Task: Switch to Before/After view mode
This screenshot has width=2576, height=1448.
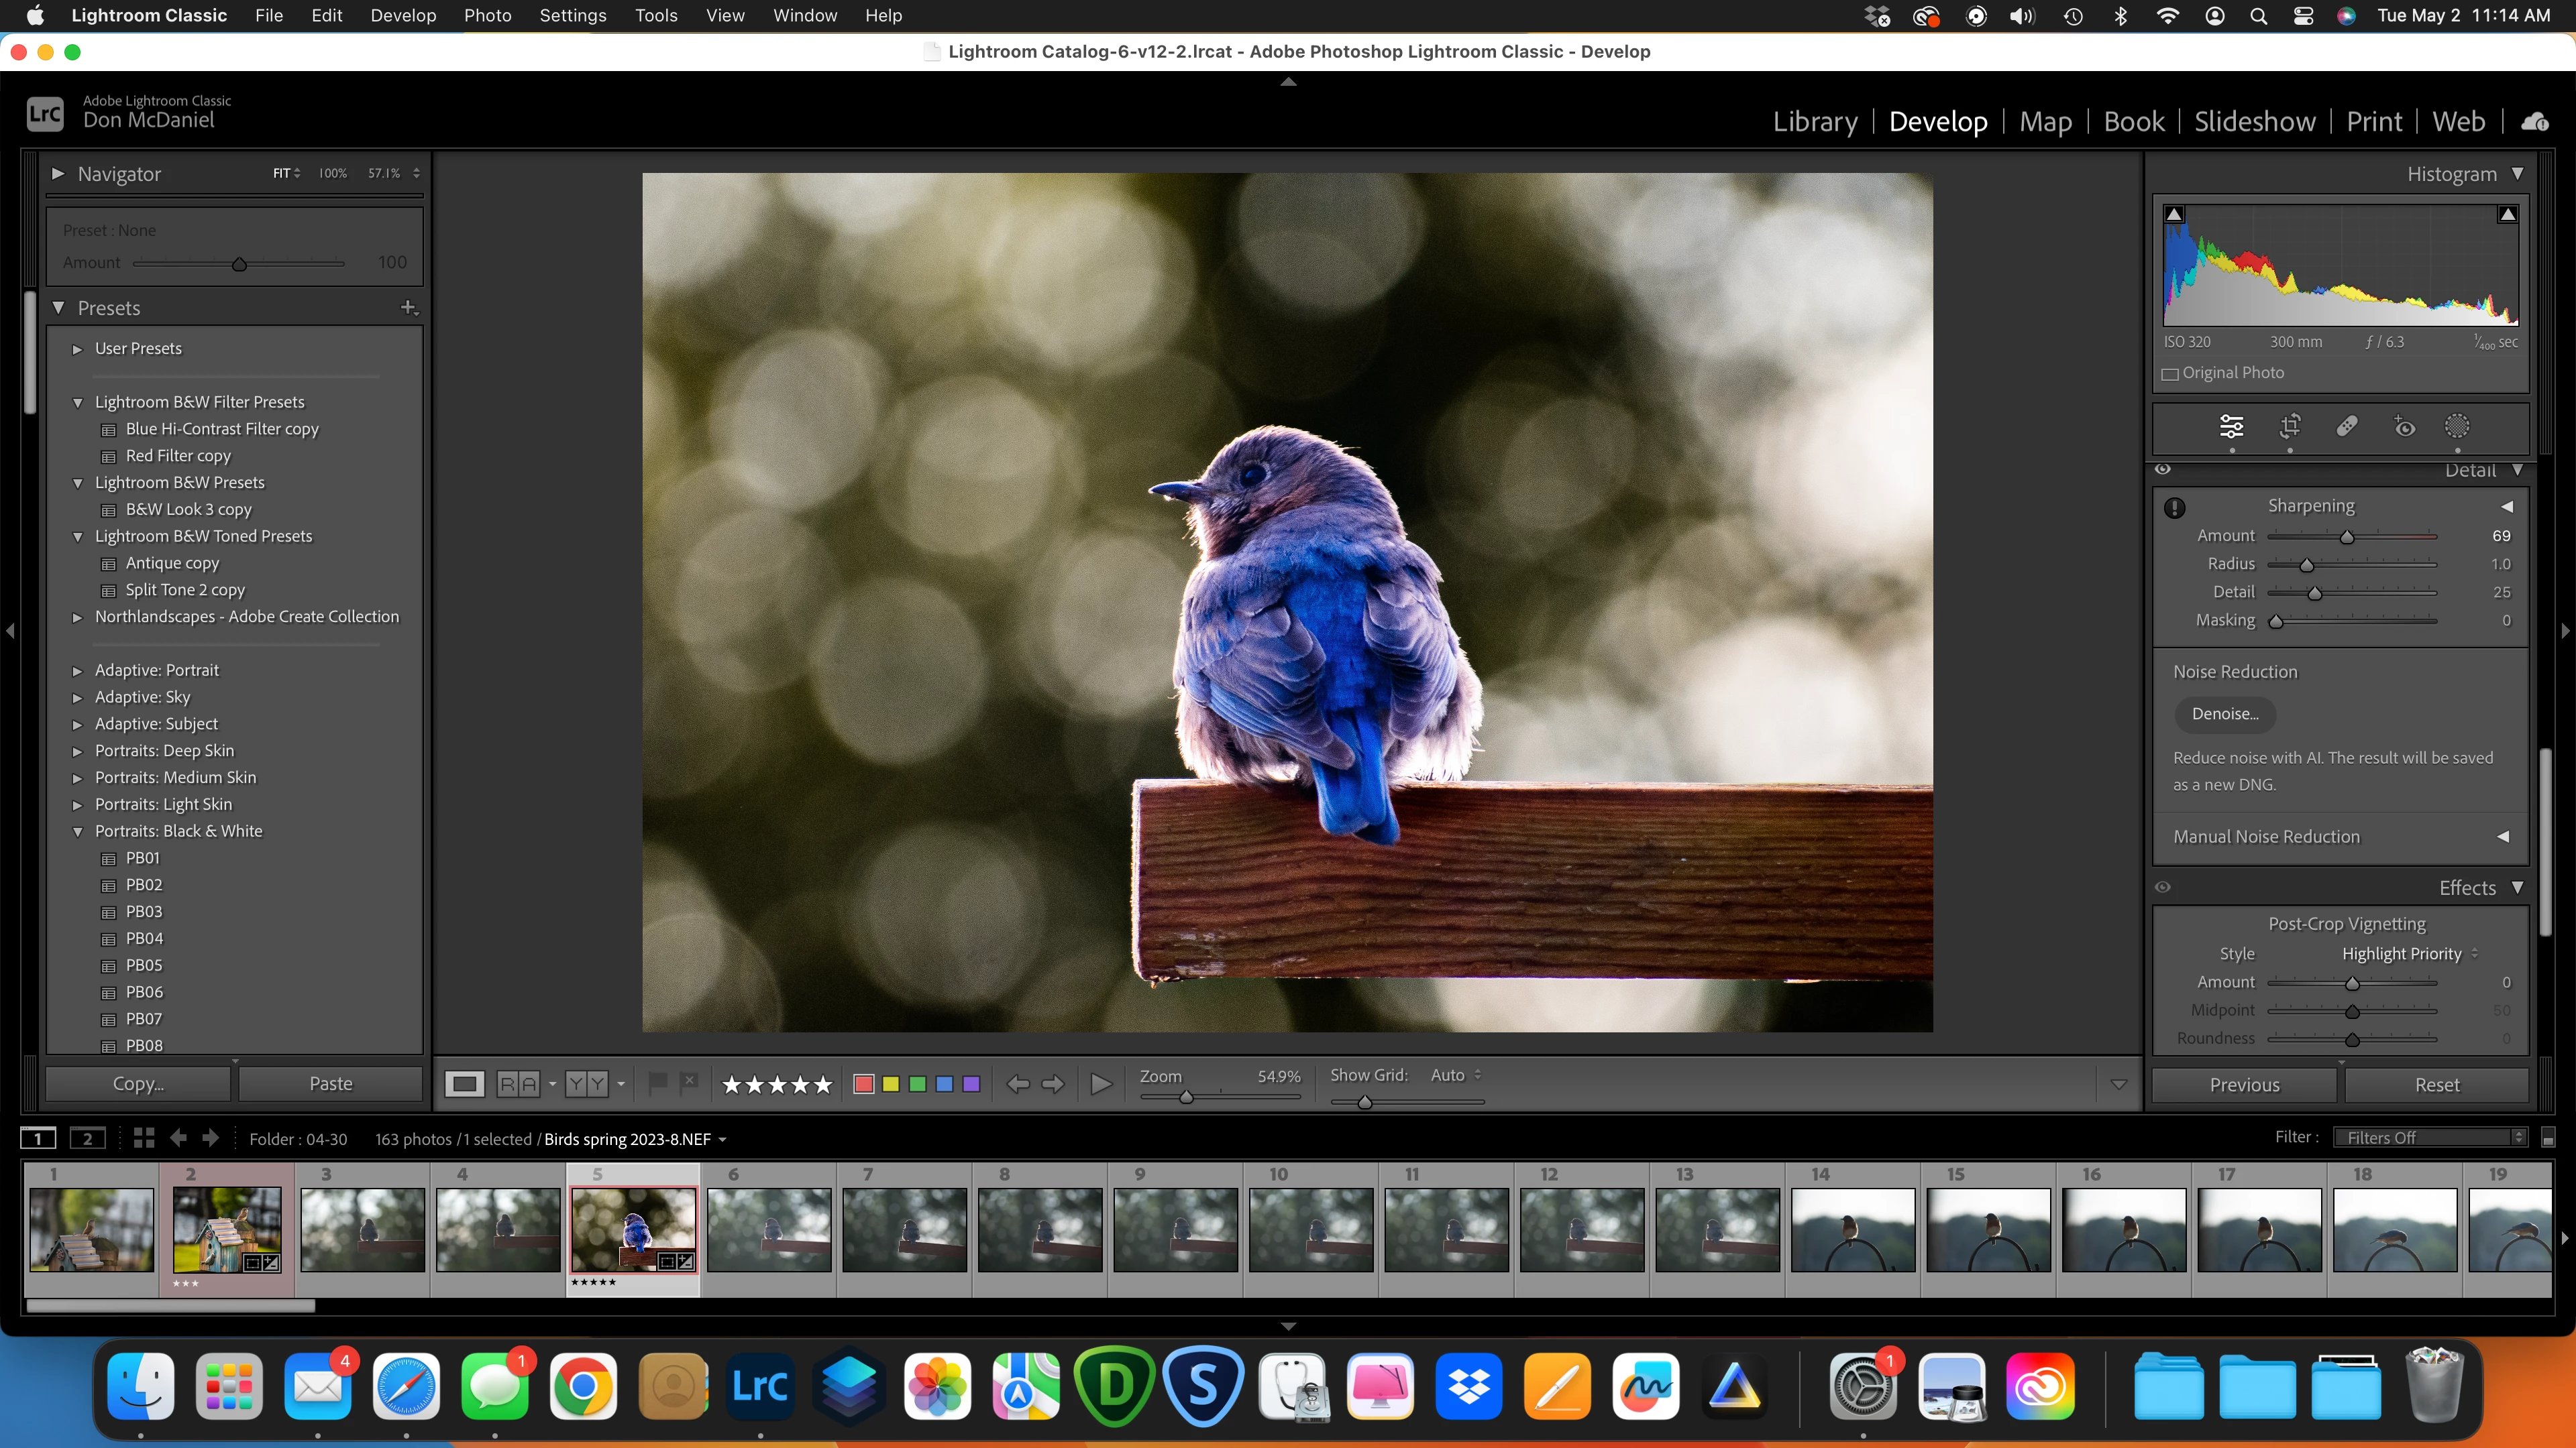Action: pyautogui.click(x=586, y=1084)
